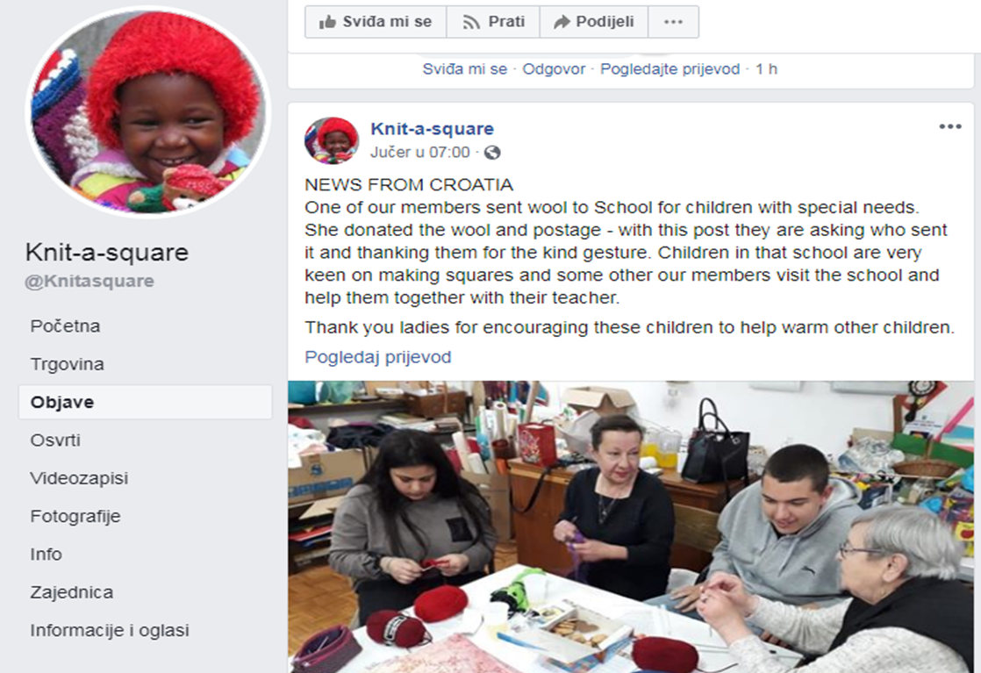Click the 'Podijeli' share button
Viewport: 981px width, 673px height.
point(594,22)
